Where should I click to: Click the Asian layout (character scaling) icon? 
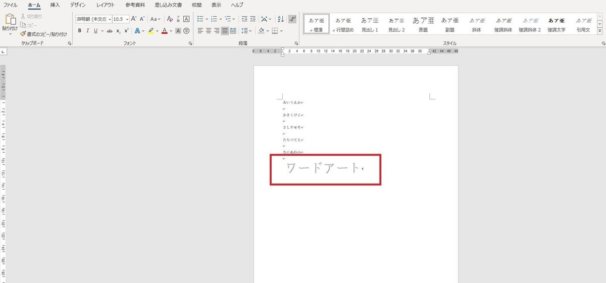(264, 19)
